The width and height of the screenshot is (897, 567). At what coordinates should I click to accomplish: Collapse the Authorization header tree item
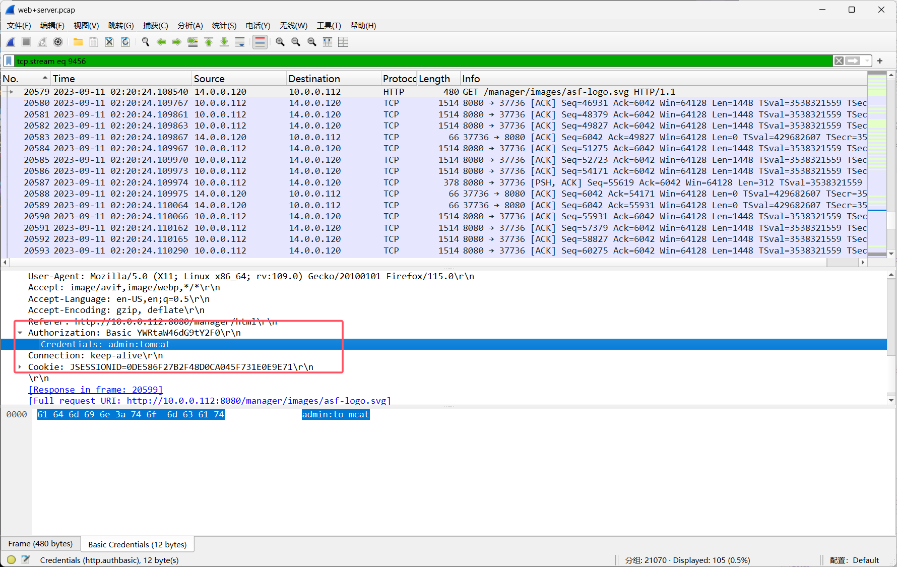[20, 333]
